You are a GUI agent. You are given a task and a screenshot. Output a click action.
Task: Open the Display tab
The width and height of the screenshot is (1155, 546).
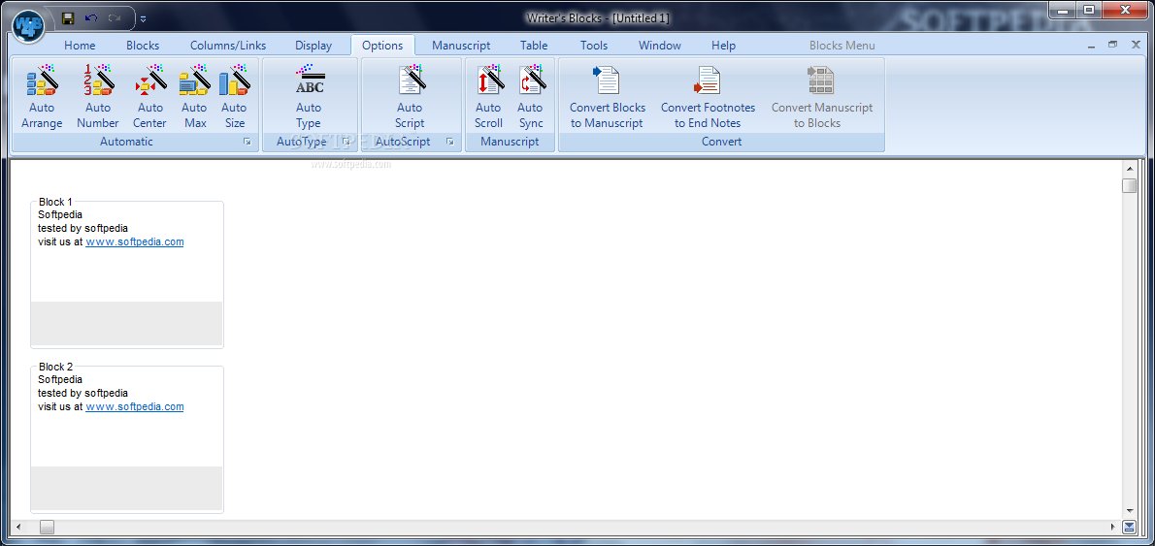coord(313,46)
